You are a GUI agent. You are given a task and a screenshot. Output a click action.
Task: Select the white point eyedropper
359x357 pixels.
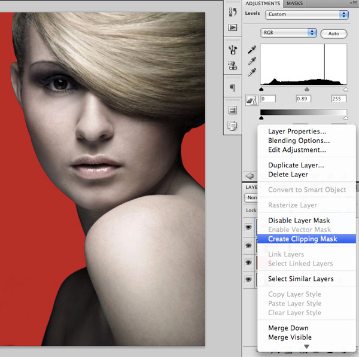click(x=252, y=72)
